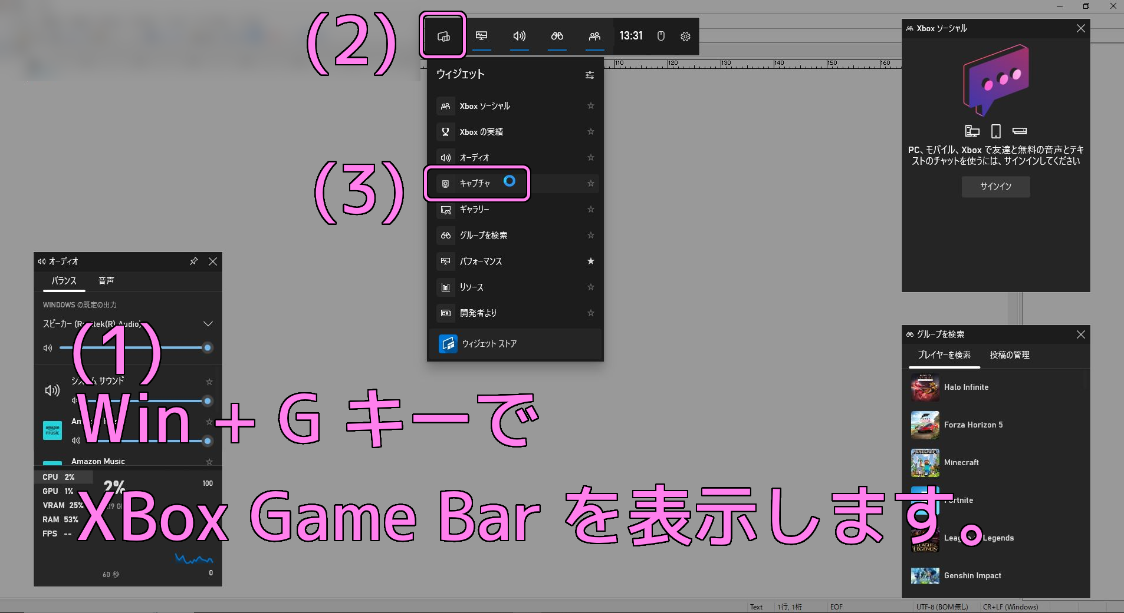Image resolution: width=1124 pixels, height=613 pixels.
Task: Select Xbox ソーシャル in the widget list
Action: (x=515, y=106)
